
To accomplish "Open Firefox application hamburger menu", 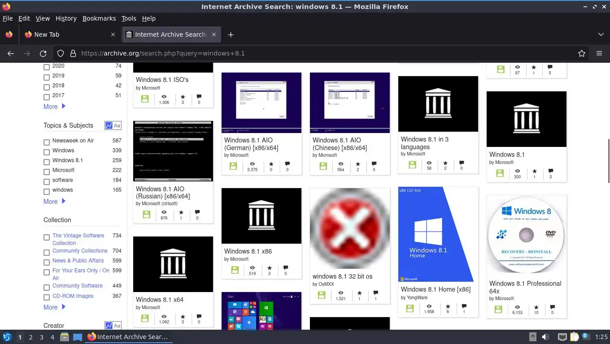I will (x=599, y=53).
